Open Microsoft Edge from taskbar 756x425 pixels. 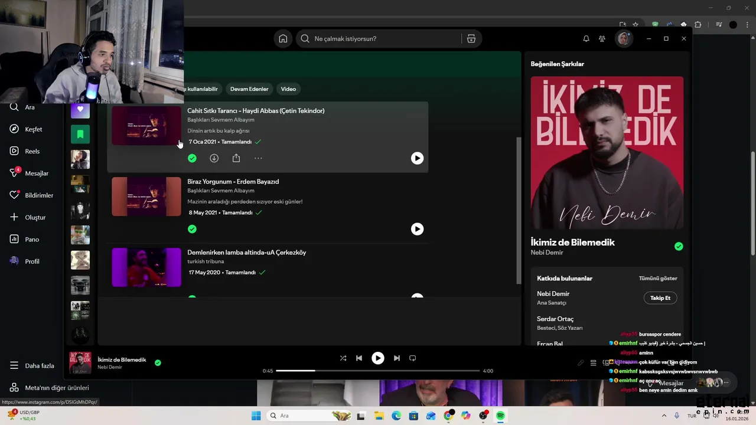[396, 416]
